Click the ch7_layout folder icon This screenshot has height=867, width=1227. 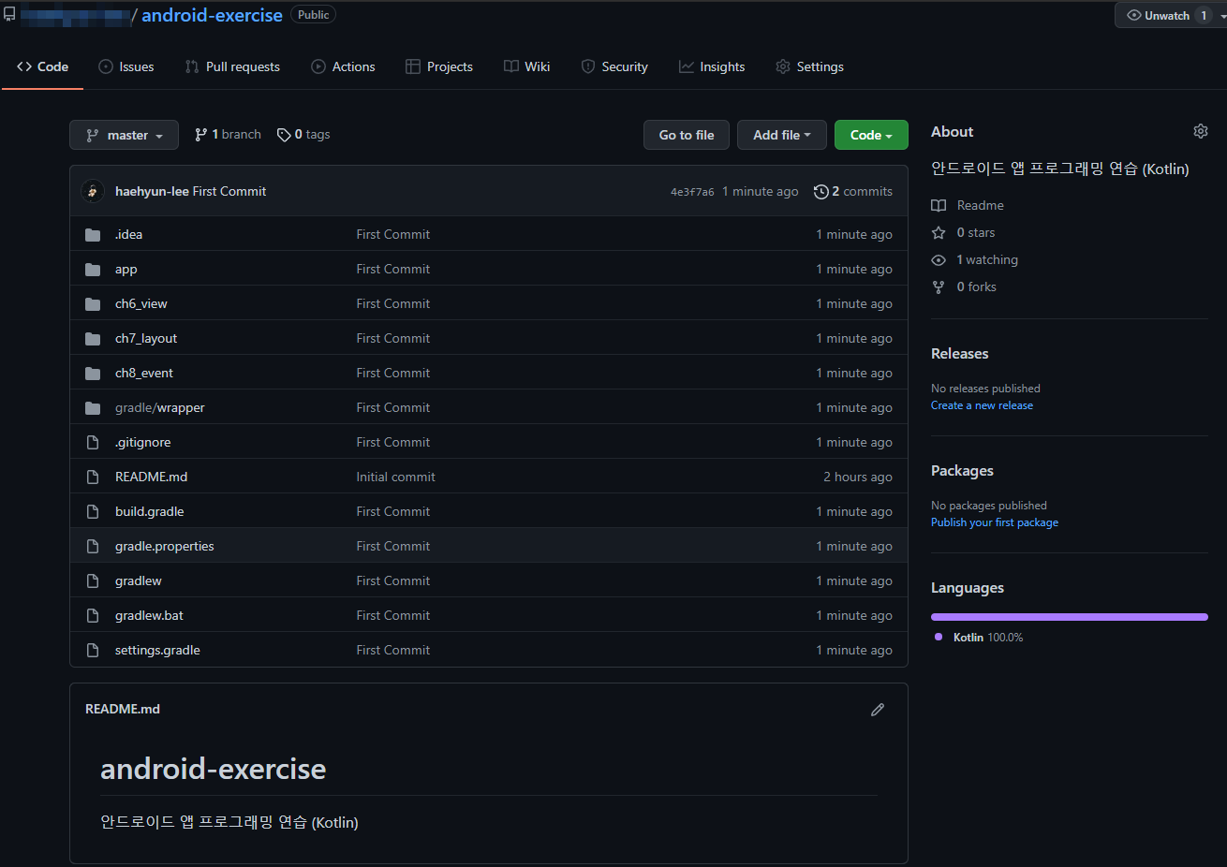point(93,338)
